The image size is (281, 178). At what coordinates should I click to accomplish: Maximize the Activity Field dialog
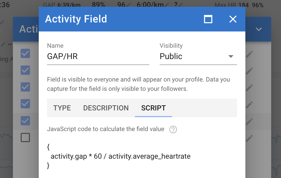point(208,19)
